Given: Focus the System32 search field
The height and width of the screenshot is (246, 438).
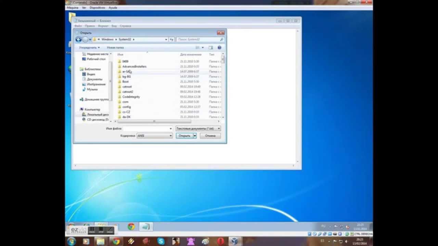Looking at the screenshot, I should tap(200, 40).
